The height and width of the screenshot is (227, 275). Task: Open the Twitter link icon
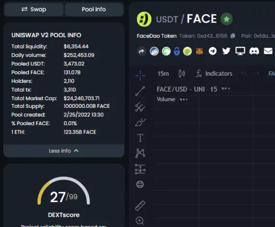tap(226, 51)
